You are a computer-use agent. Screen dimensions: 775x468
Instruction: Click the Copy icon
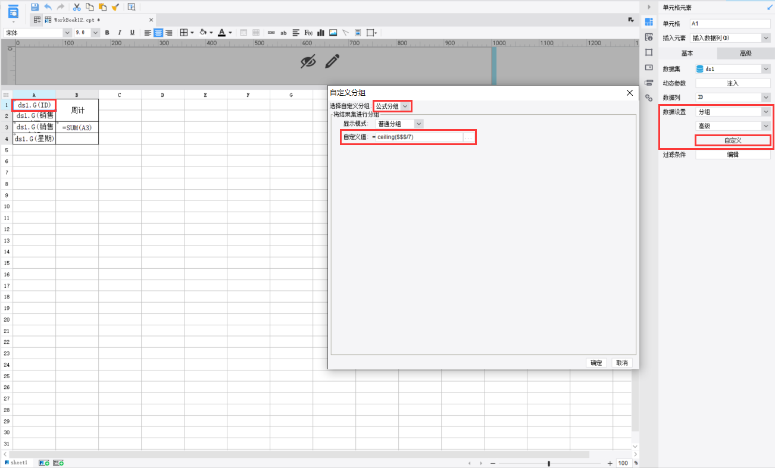click(x=89, y=7)
